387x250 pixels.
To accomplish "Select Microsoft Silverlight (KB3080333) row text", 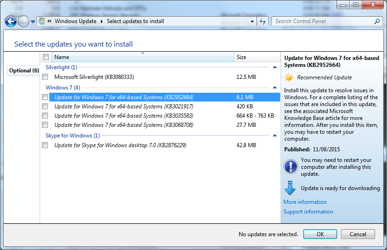I will pos(94,77).
